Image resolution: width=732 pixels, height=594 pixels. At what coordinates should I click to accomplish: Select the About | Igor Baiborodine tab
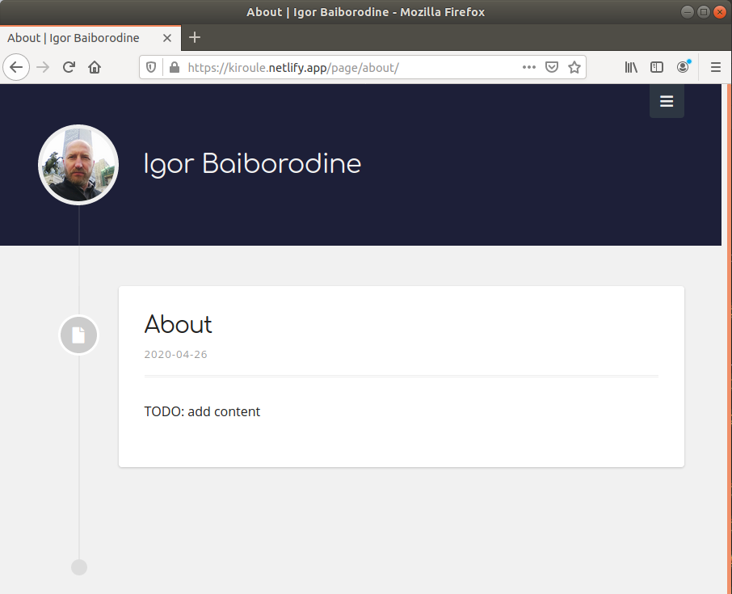click(90, 38)
